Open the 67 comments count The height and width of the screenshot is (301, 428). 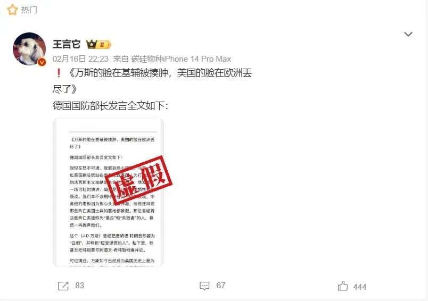pyautogui.click(x=221, y=286)
